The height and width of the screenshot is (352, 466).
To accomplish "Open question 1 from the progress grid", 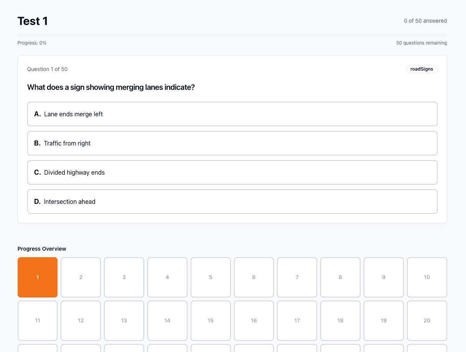I will [37, 277].
